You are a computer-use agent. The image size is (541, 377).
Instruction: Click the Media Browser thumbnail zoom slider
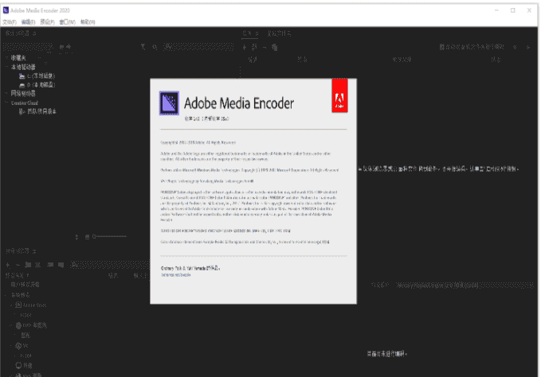[110, 237]
